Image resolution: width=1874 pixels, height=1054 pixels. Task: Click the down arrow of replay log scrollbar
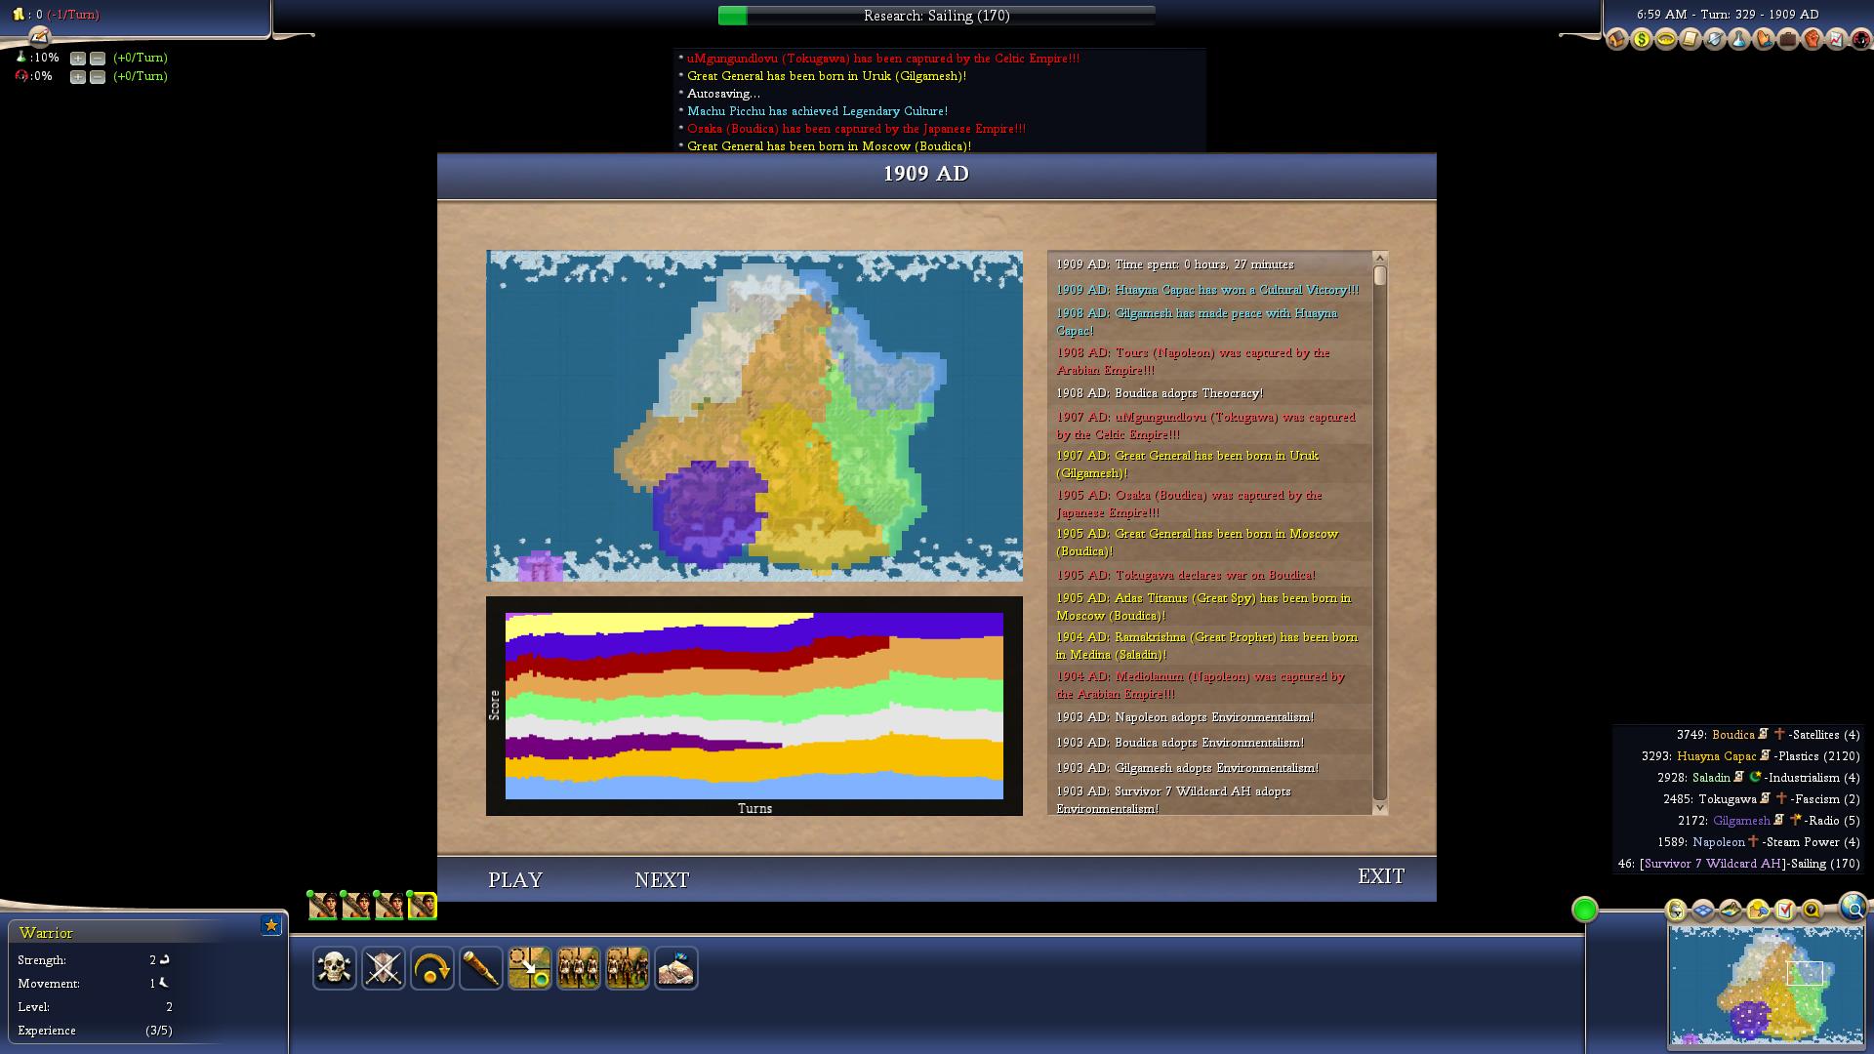click(x=1380, y=808)
